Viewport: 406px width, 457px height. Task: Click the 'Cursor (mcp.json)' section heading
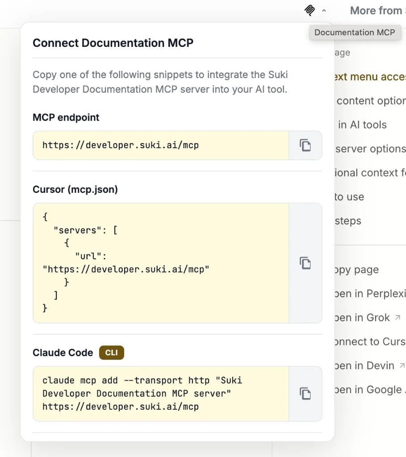pos(75,189)
